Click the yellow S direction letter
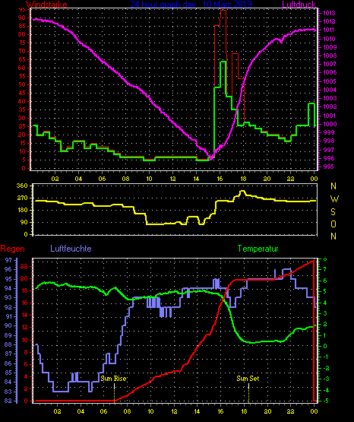Viewport: 354px width, 422px height. (333, 212)
